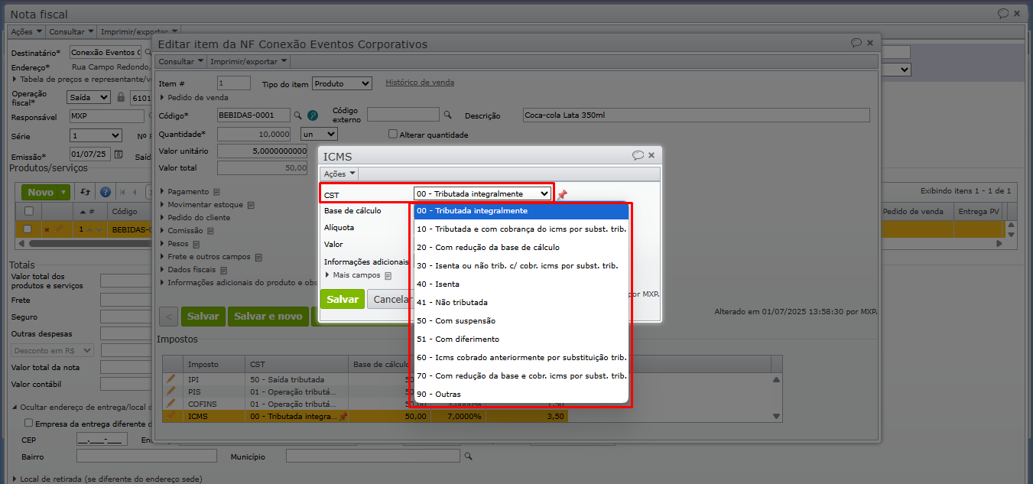Image resolution: width=1033 pixels, height=484 pixels.
Task: Open the Tipo do item dropdown
Action: pos(343,83)
